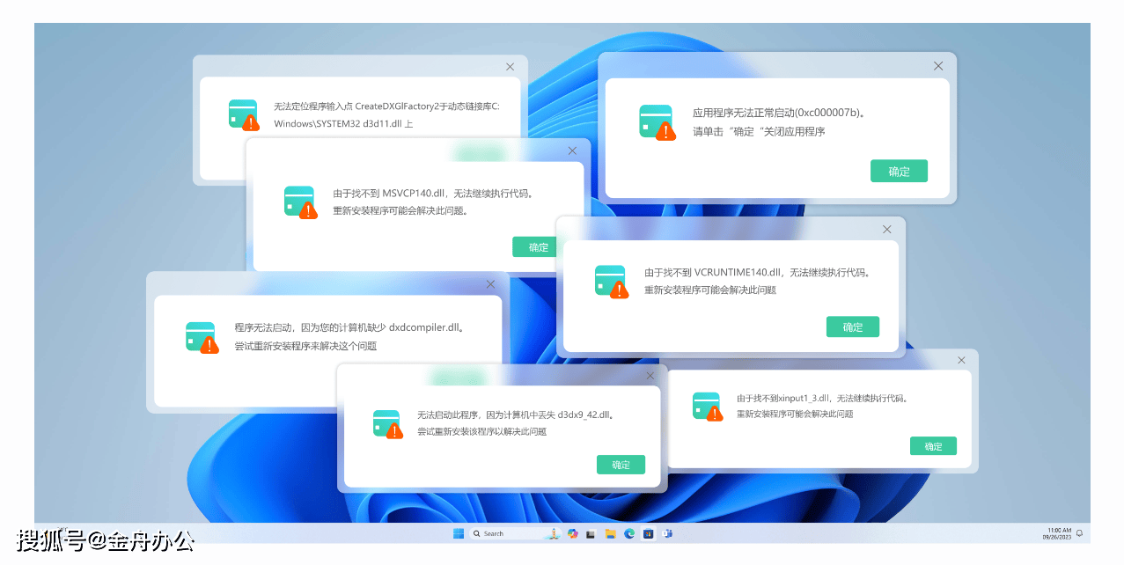This screenshot has height=565, width=1124.
Task: Close the d3d11.dll CreateDXGIFactory2 error dialog
Action: pos(510,67)
